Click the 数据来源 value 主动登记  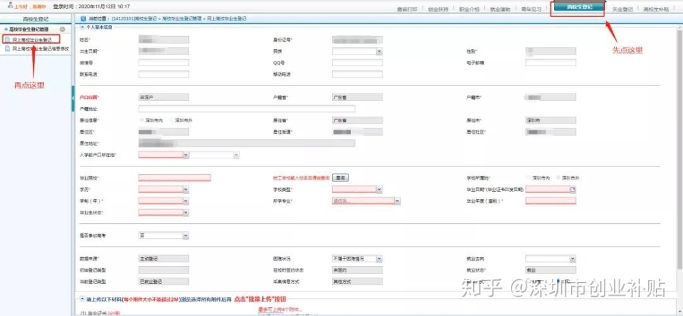coord(164,259)
